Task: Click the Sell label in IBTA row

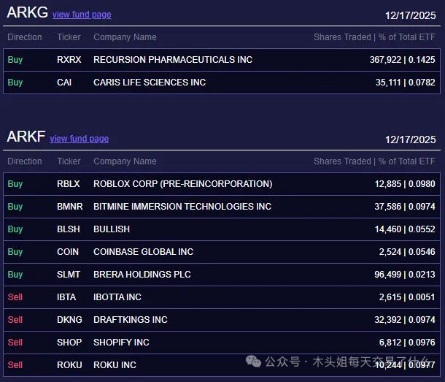Action: point(15,297)
